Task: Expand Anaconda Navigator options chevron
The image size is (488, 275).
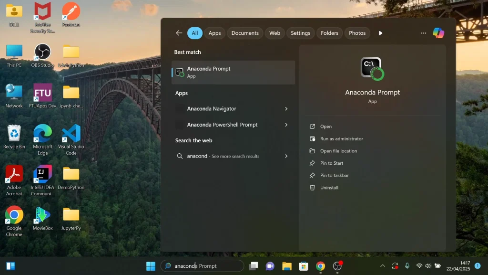Action: pyautogui.click(x=286, y=109)
